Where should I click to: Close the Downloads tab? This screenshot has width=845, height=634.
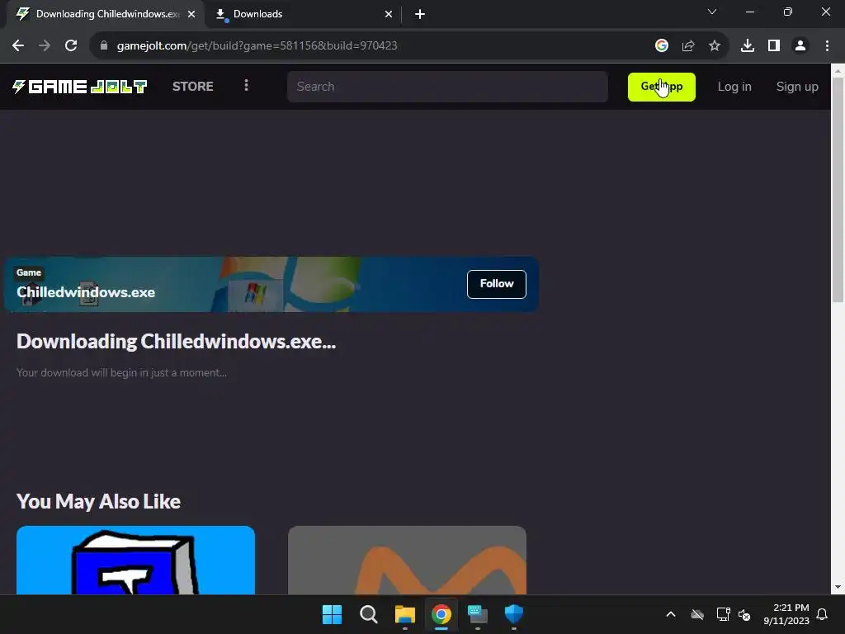tap(389, 14)
